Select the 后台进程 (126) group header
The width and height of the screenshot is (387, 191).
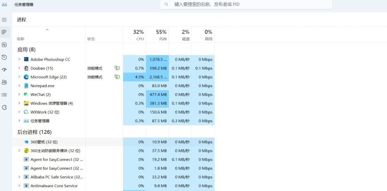[34, 132]
